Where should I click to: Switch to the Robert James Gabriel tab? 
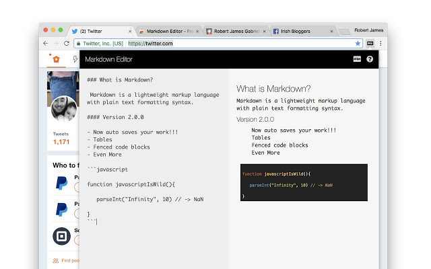(x=236, y=31)
